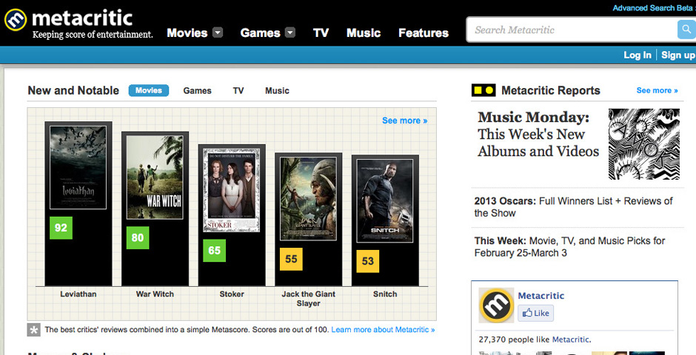Go to TV in the main nav

pyautogui.click(x=321, y=33)
